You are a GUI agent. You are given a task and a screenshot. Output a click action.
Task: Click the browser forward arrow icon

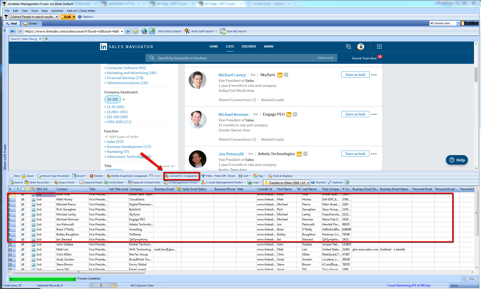pos(20,31)
